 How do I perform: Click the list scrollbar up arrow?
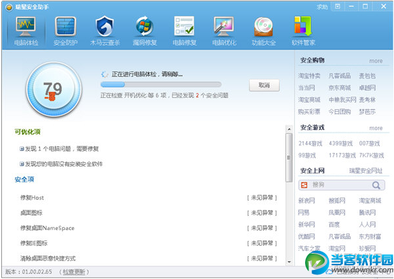pos(289,129)
